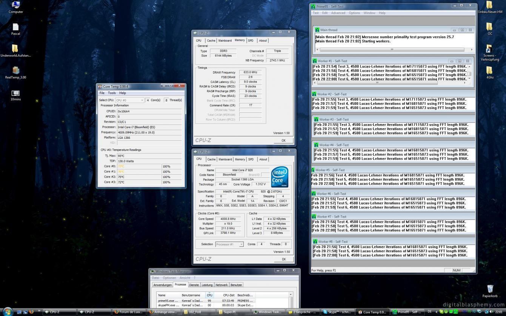Screen dimensions: 506x316
Task: Open Selection Processor #1 dropdown in CPU-Z
Action: click(x=229, y=244)
